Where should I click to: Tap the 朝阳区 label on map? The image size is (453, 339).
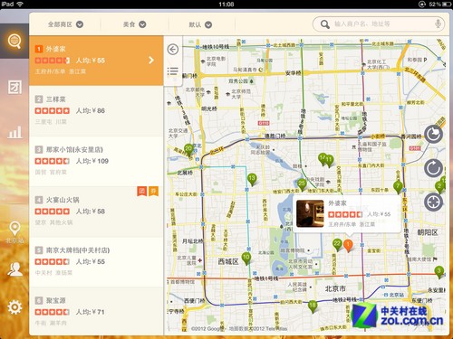tap(428, 232)
